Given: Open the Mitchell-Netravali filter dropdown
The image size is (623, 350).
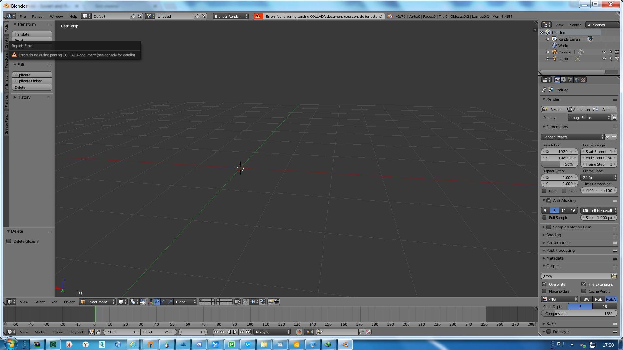Looking at the screenshot, I should click(599, 210).
